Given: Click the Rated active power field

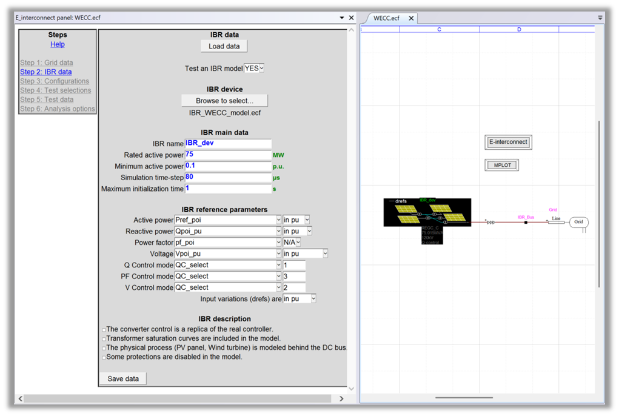Looking at the screenshot, I should 228,155.
